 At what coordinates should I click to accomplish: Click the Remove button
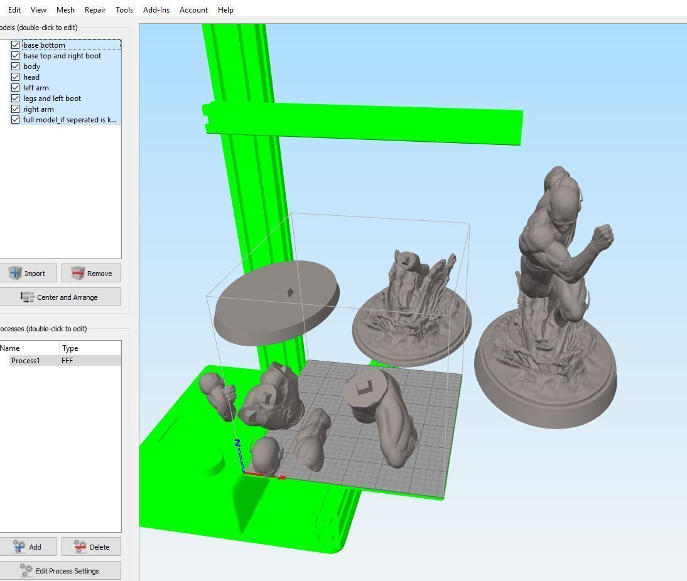91,273
